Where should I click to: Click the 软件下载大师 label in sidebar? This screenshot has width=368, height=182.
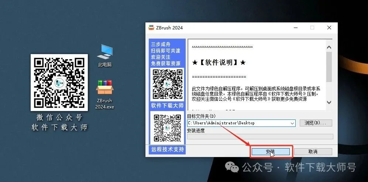click(x=167, y=106)
